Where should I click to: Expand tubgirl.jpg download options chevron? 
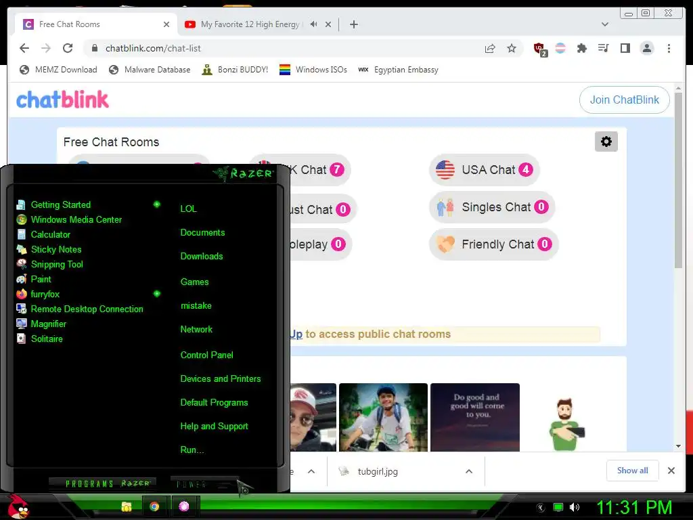point(469,471)
